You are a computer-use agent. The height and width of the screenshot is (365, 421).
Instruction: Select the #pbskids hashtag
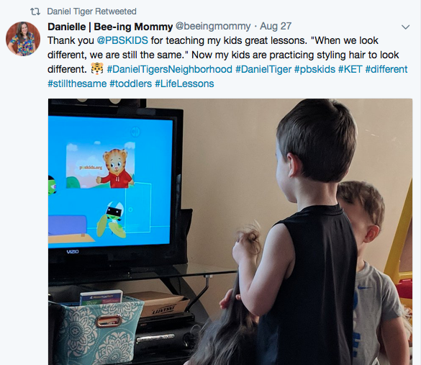314,69
